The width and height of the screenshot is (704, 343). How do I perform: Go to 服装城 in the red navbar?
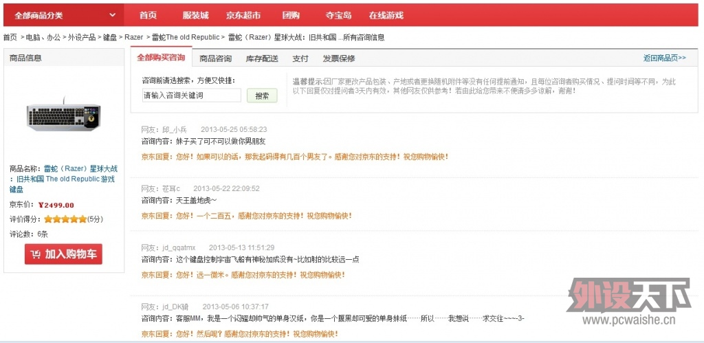(x=195, y=15)
